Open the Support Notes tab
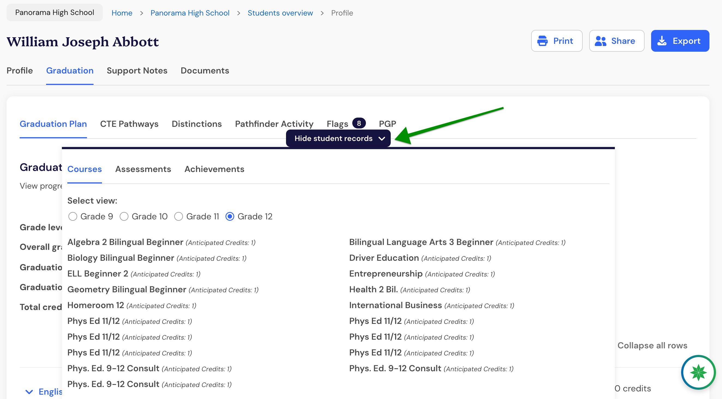This screenshot has width=722, height=399. [137, 70]
